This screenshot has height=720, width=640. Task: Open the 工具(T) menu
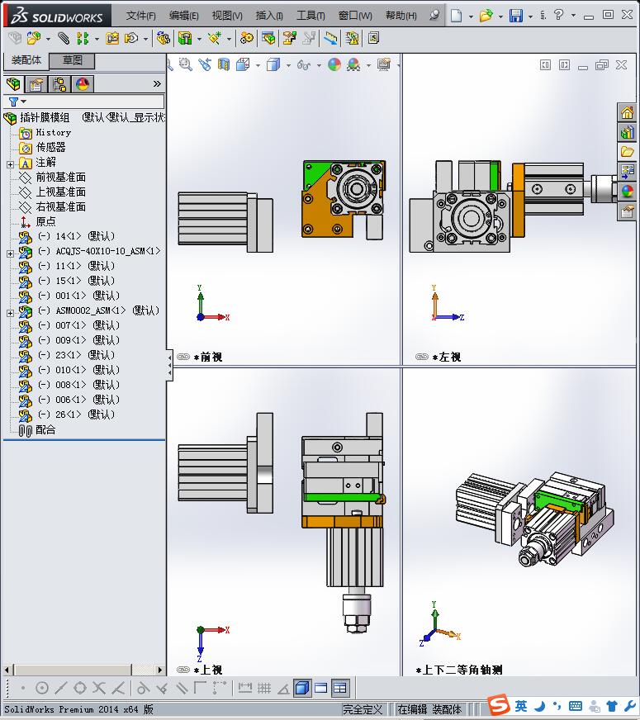311,16
